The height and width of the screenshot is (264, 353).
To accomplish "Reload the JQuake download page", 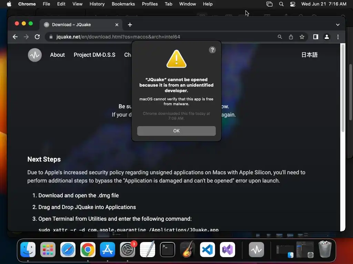I will pos(37,37).
